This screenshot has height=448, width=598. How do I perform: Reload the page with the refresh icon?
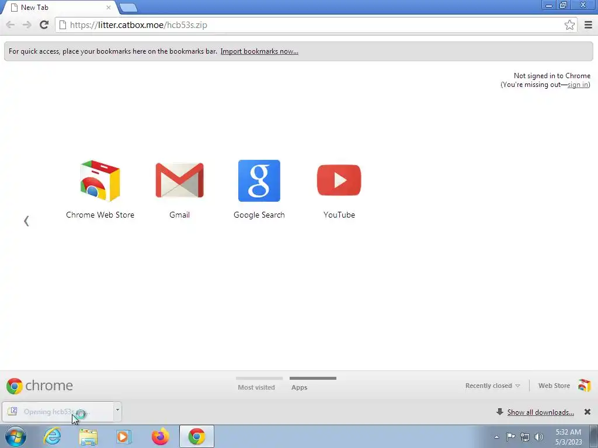pos(44,25)
